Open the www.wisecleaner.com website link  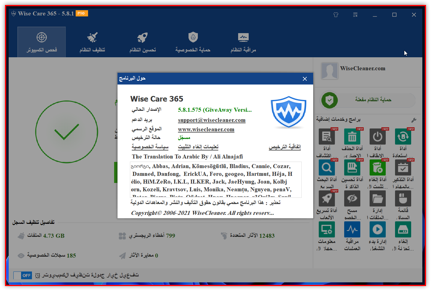[206, 129]
